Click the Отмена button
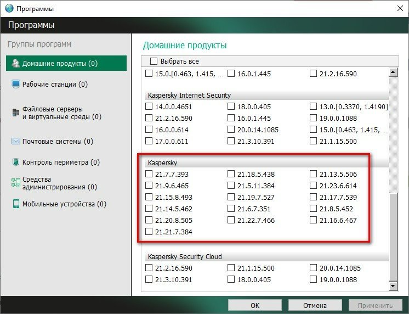 (315, 305)
